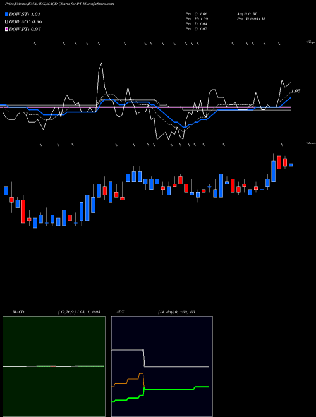Click the 'Pre L: 1.04' value
This screenshot has height=417, width=316.
pyautogui.click(x=197, y=24)
